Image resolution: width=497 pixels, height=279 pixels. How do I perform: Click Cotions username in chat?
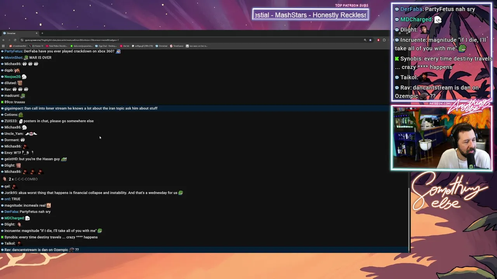[11, 115]
